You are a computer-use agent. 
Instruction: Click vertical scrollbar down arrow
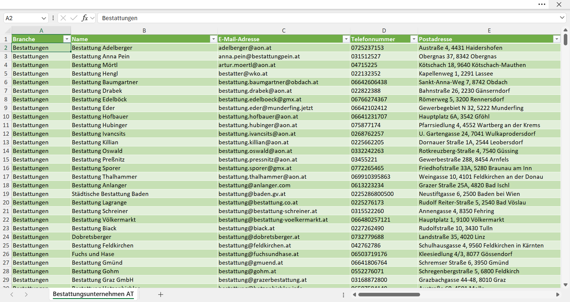566,285
